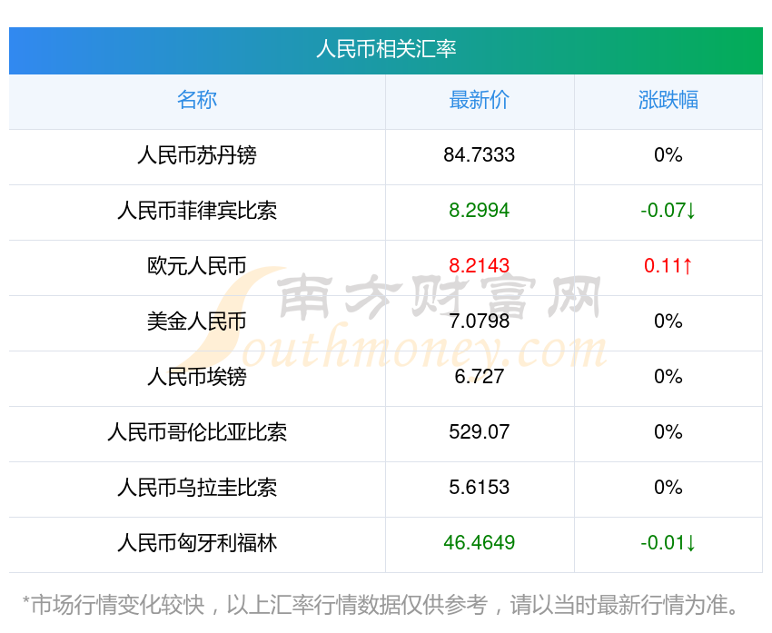
Task: Select the 最新价 column header
Action: [x=480, y=100]
